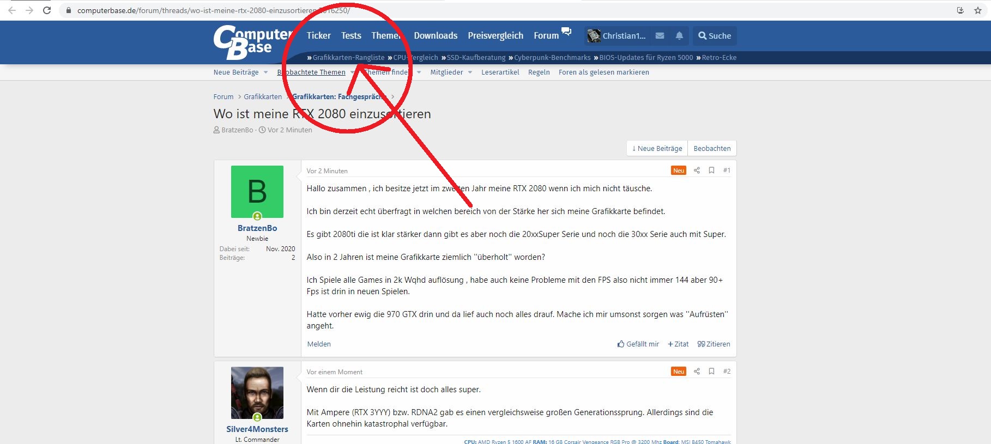Open Cyberpunk-Benchmarks quick link
991x444 pixels.
click(552, 58)
